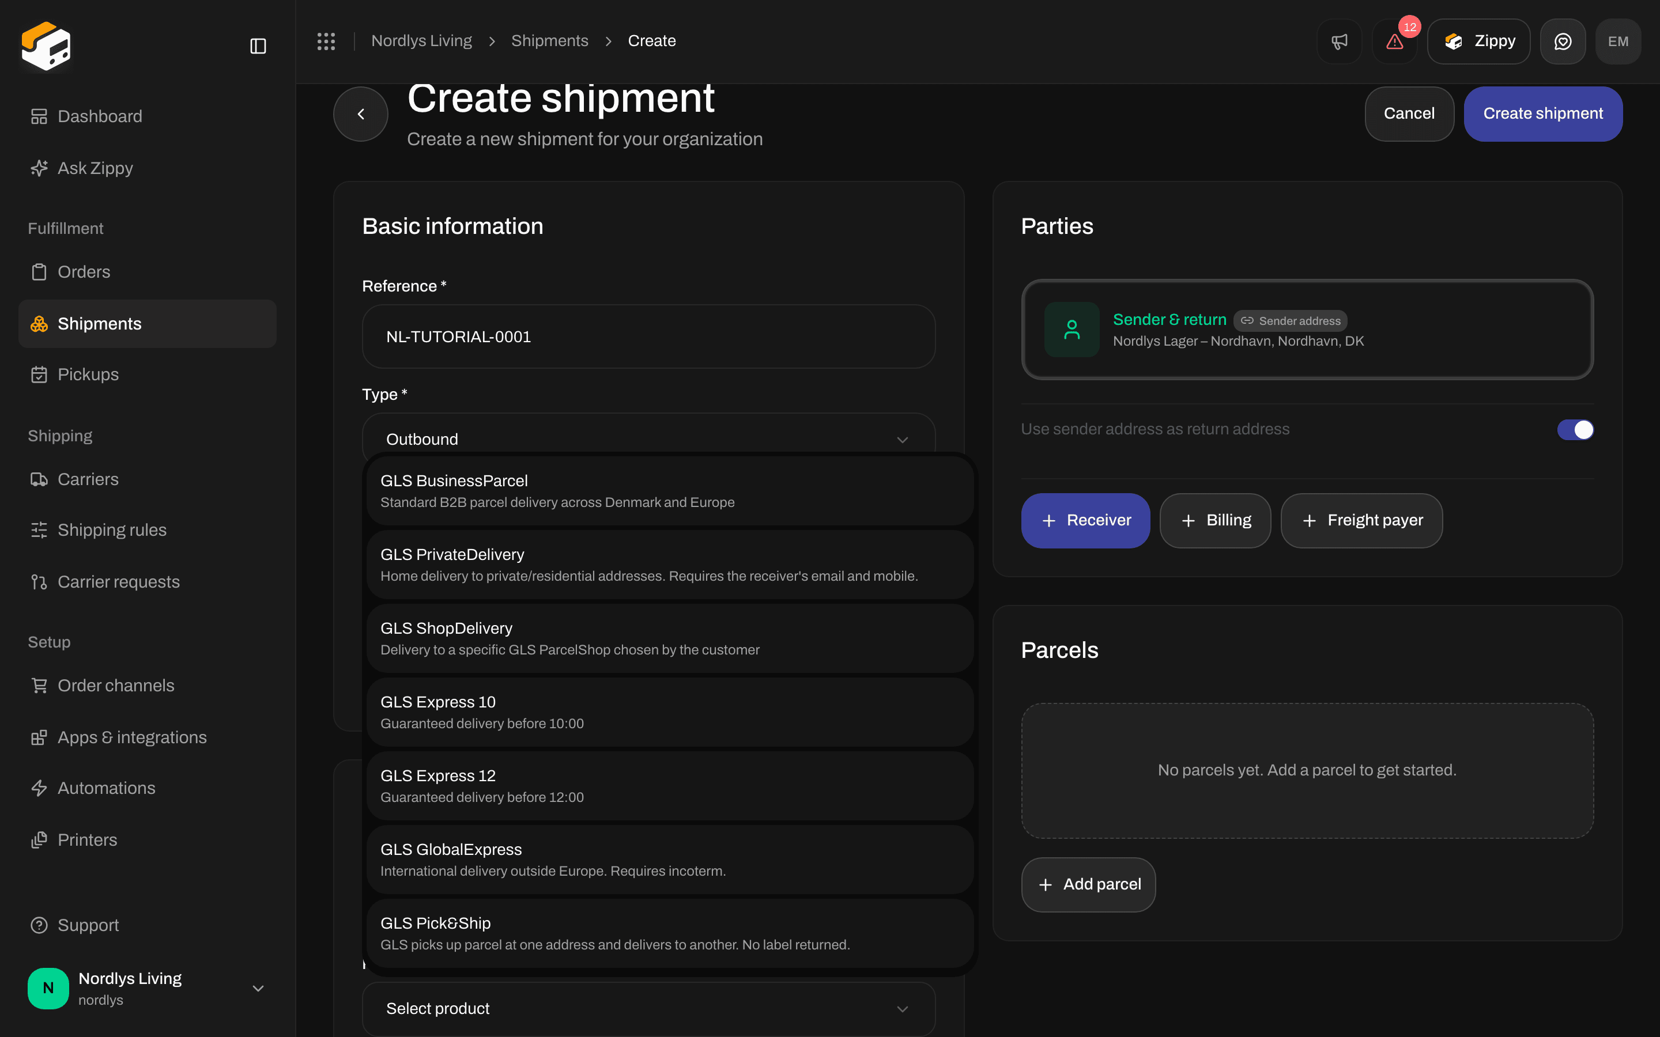Go back with the arrow button
Image resolution: width=1660 pixels, height=1037 pixels.
361,114
